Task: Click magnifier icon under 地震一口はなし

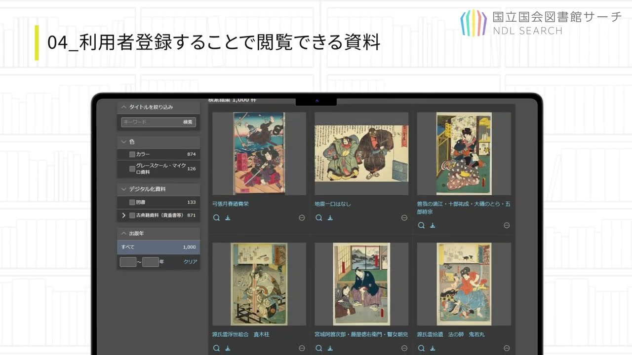Action: (x=319, y=218)
